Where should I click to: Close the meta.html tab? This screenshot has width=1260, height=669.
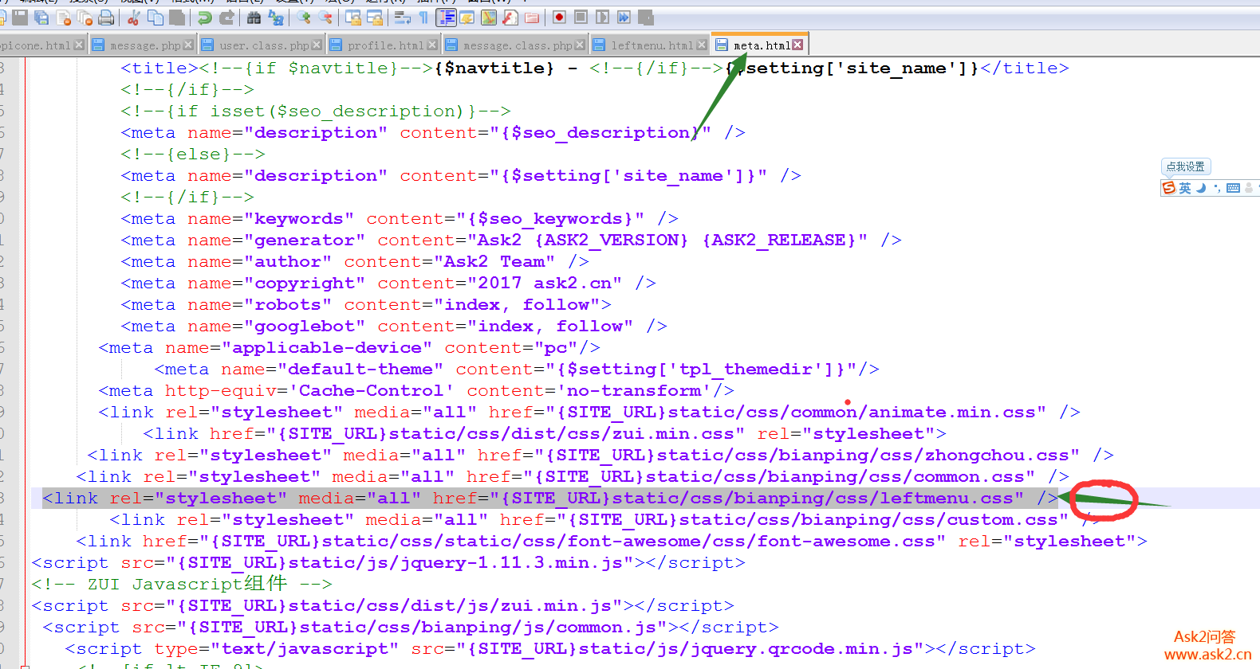pos(797,45)
